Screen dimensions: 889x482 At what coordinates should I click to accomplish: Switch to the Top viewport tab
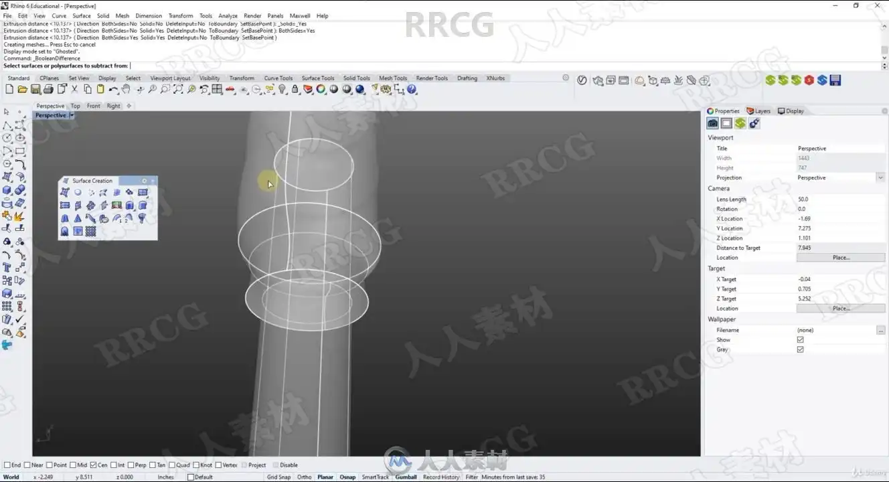point(76,106)
